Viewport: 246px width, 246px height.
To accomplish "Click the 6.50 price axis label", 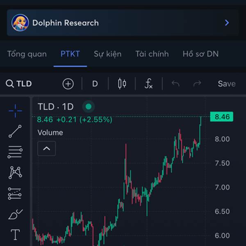I will tap(222, 212).
